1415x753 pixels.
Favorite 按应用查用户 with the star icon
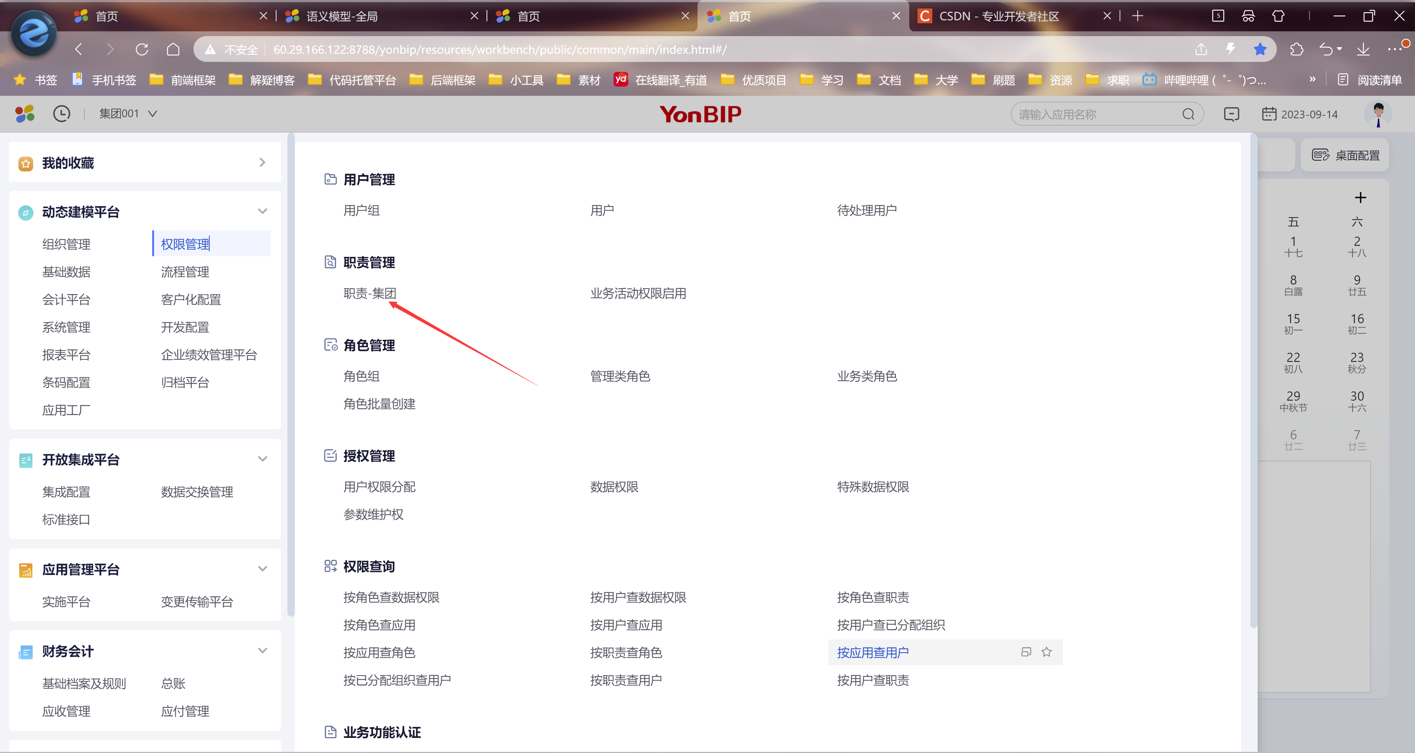pos(1047,652)
